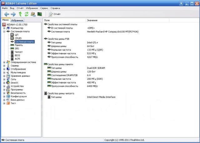Open the Справка menu

tap(55, 8)
